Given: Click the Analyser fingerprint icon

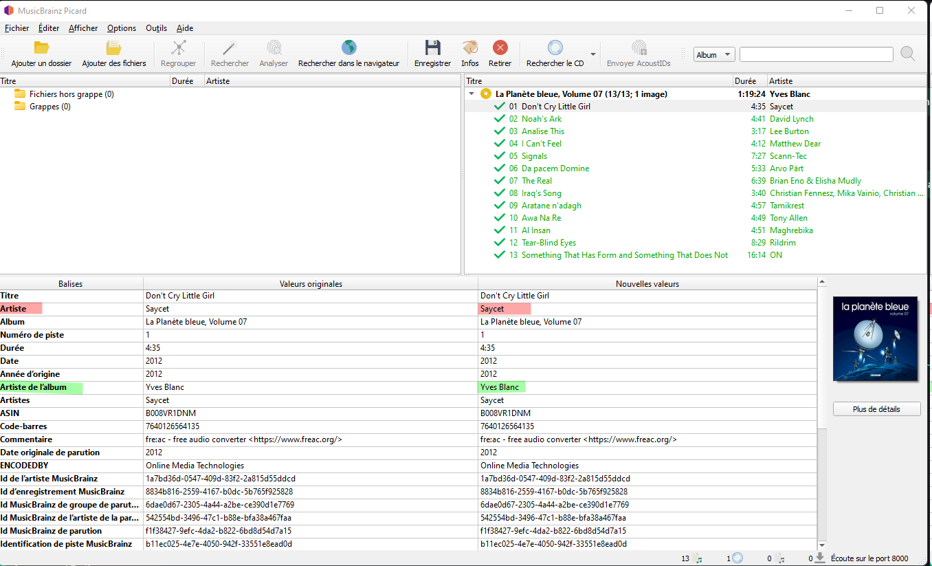Looking at the screenshot, I should coord(274,47).
